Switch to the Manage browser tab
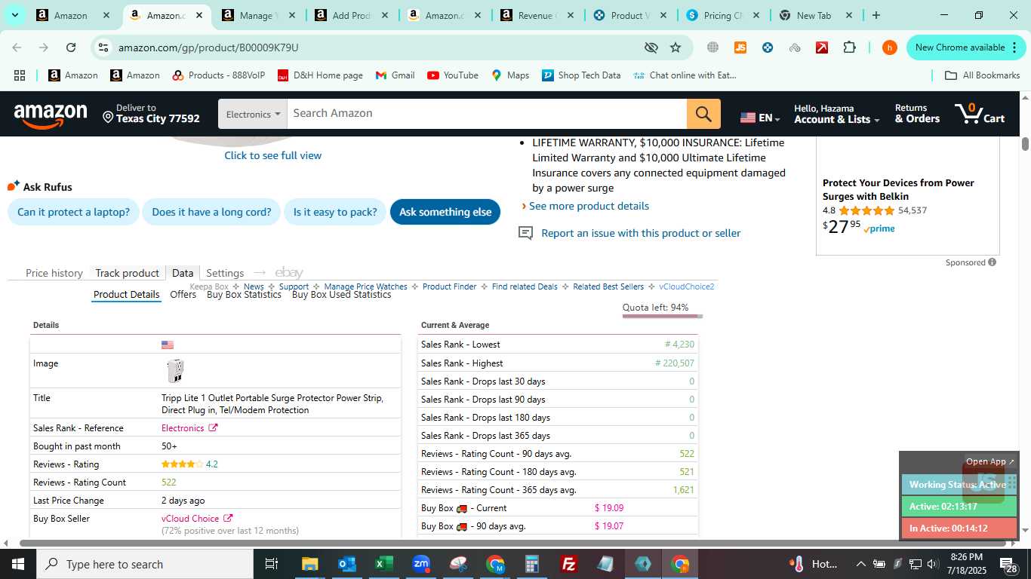Viewport: 1031px width, 579px height. (257, 15)
